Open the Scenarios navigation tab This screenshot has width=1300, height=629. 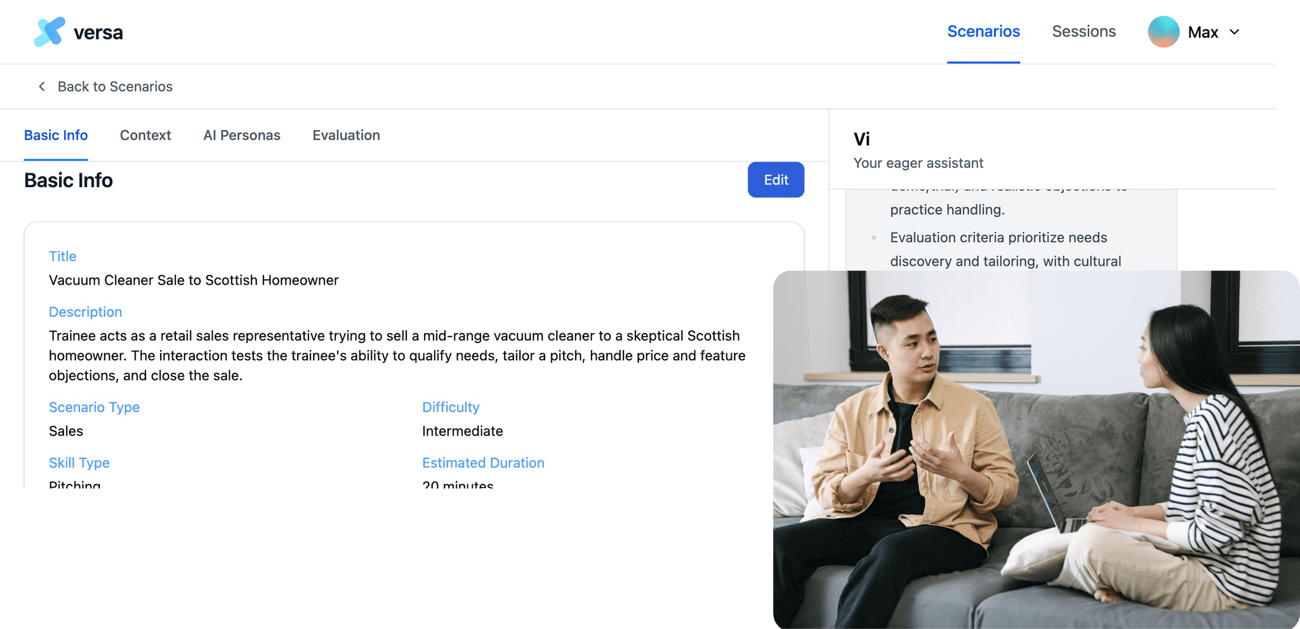pos(983,32)
